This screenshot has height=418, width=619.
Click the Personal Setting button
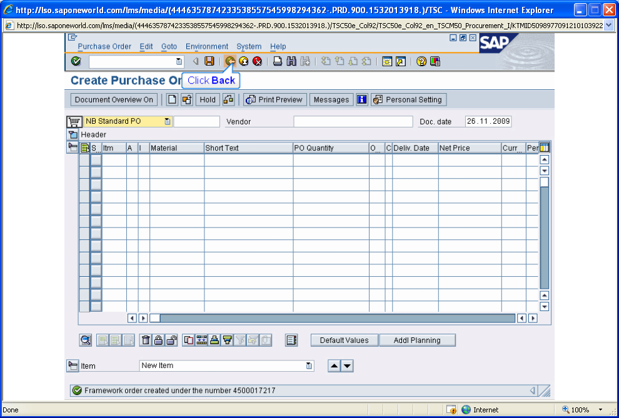408,100
